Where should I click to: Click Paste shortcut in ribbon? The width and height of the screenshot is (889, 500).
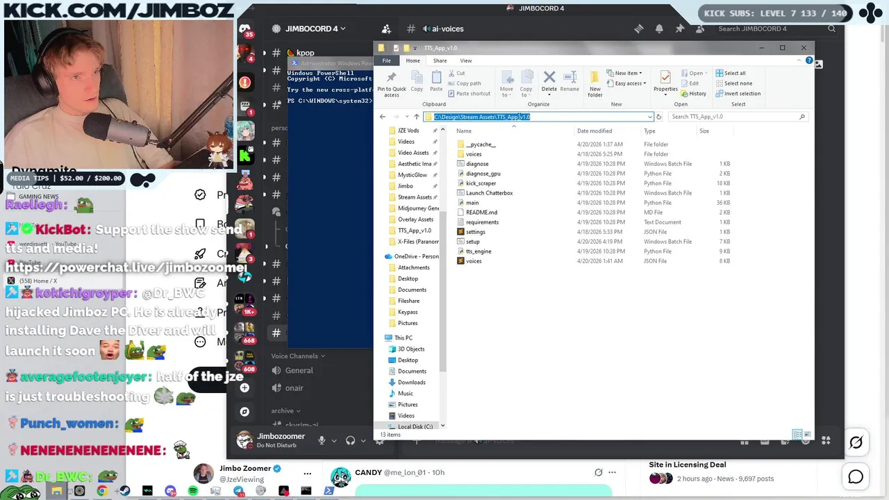click(x=469, y=94)
